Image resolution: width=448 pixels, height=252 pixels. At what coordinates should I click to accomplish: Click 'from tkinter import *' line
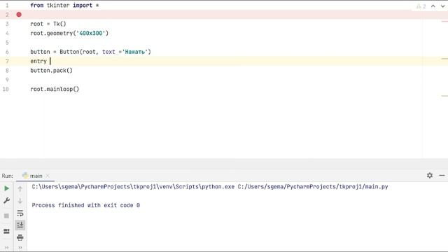64,6
